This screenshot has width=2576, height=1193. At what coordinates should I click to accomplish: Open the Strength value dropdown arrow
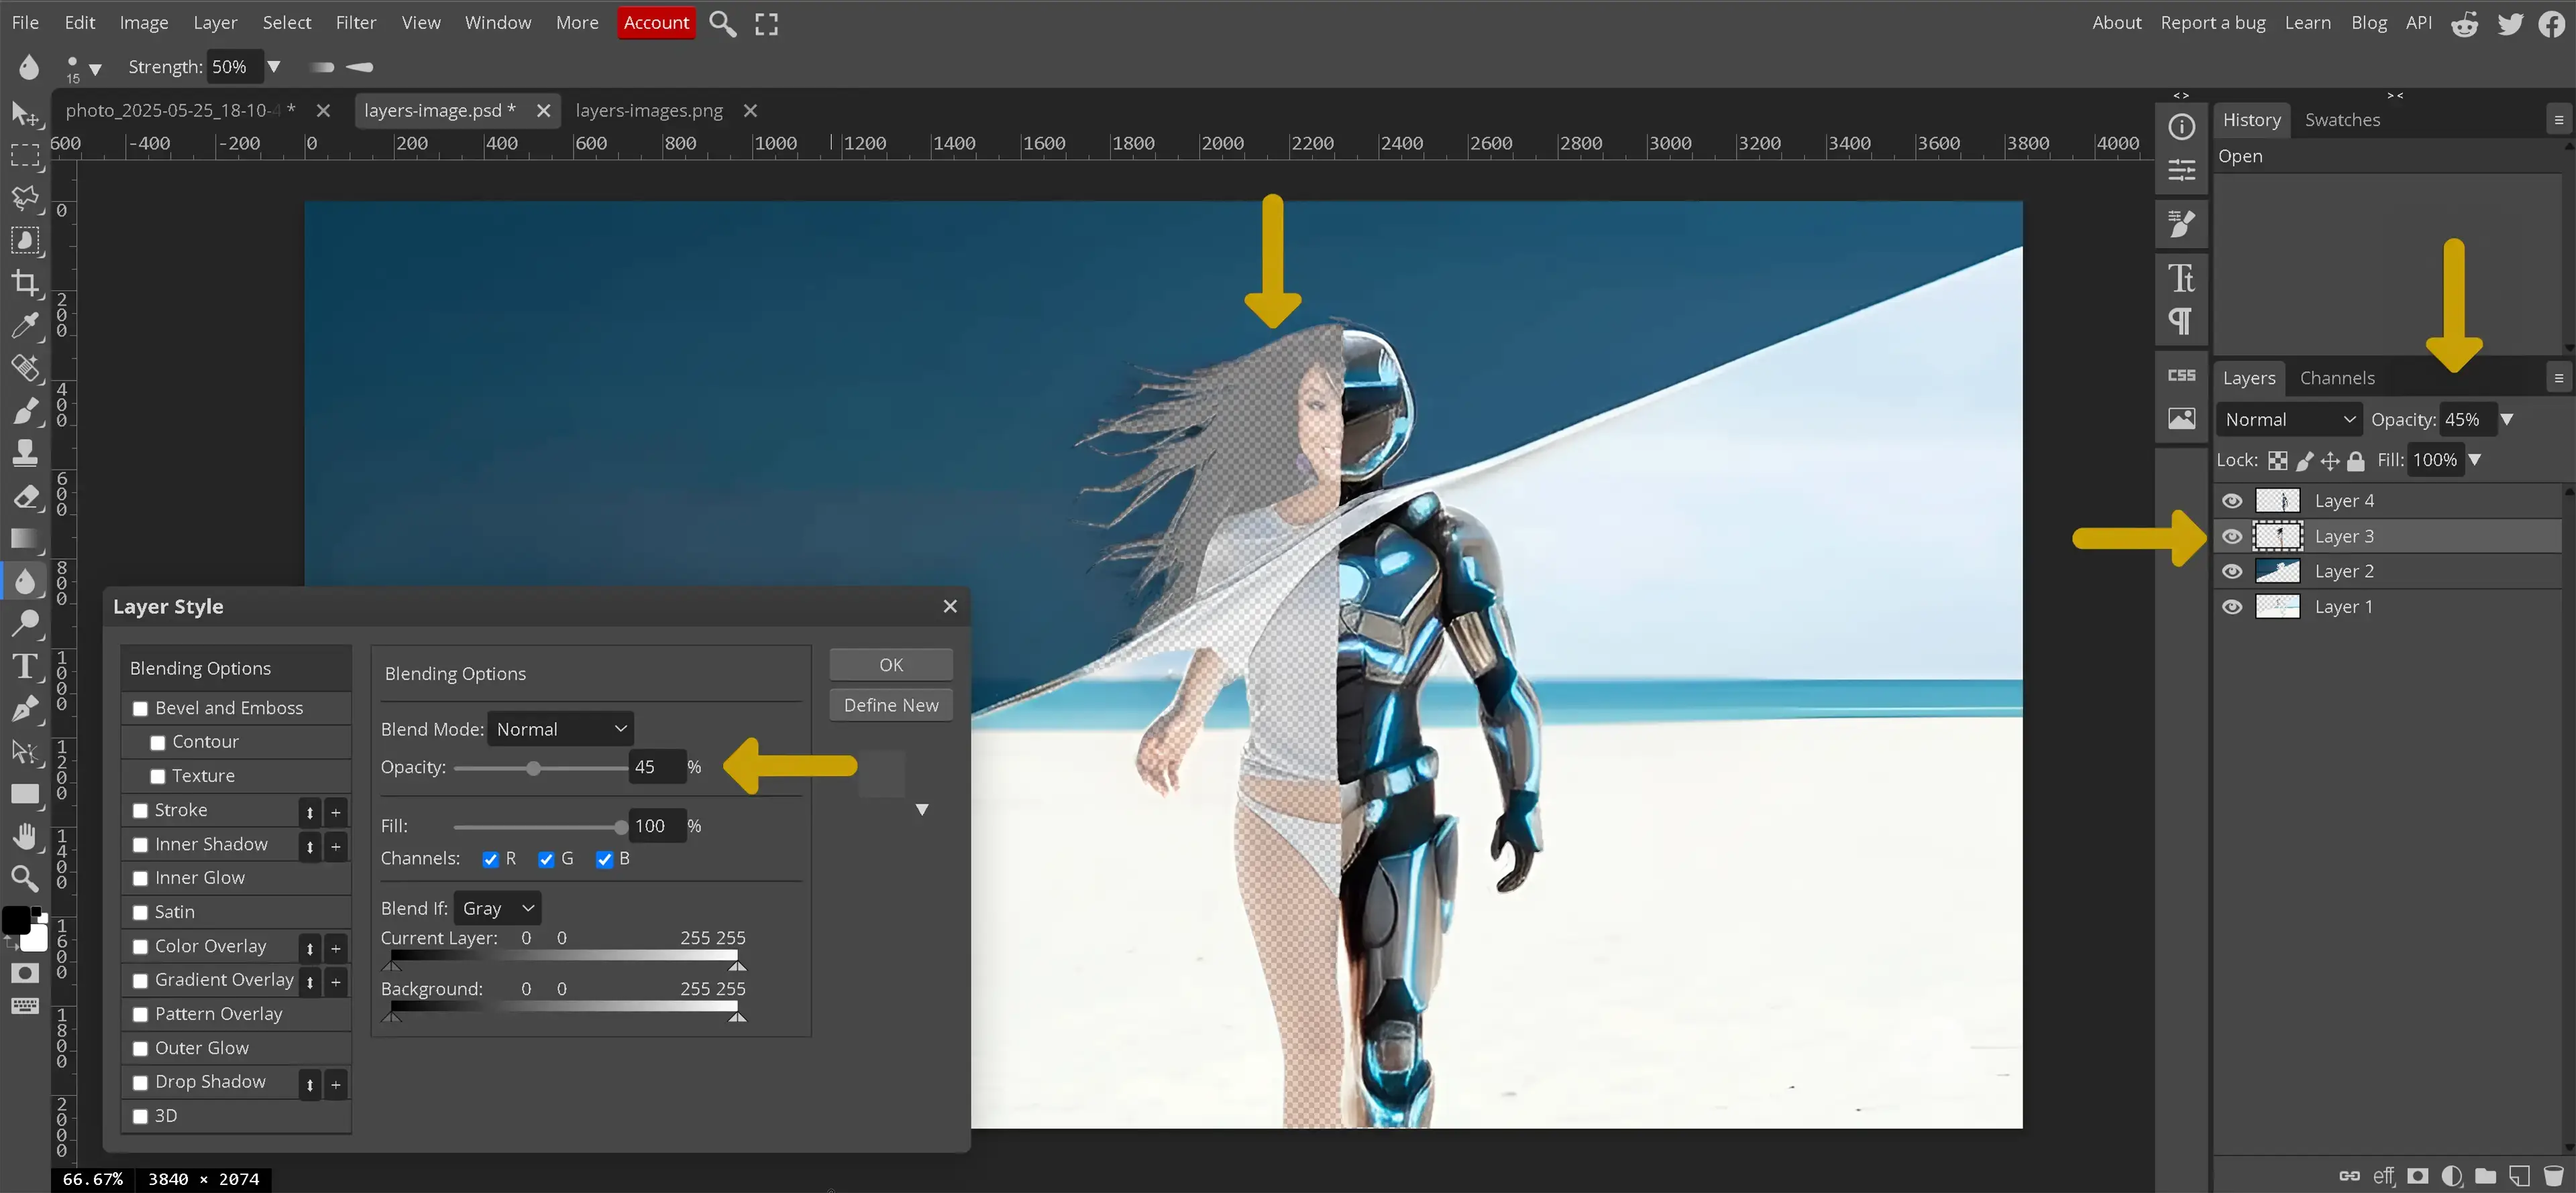(273, 67)
